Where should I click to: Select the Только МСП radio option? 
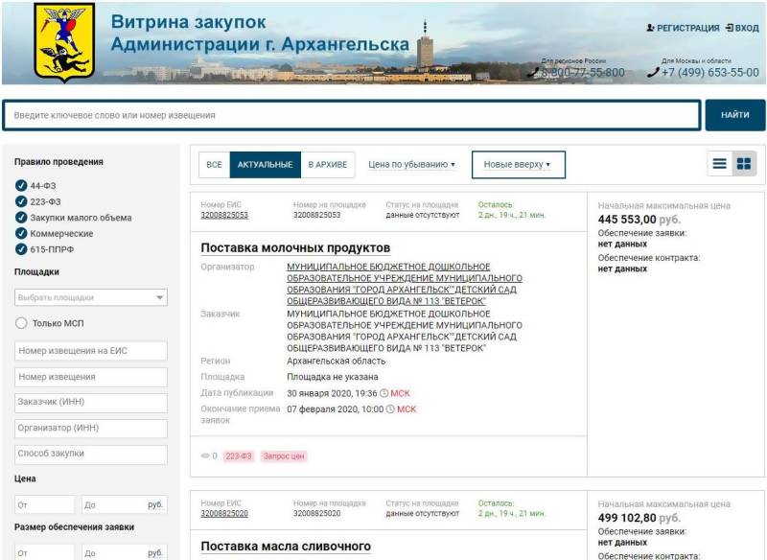pyautogui.click(x=21, y=323)
